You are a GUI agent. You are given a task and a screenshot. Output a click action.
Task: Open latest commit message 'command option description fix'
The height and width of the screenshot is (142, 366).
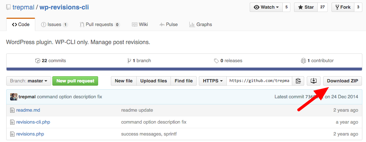pyautogui.click(x=69, y=97)
